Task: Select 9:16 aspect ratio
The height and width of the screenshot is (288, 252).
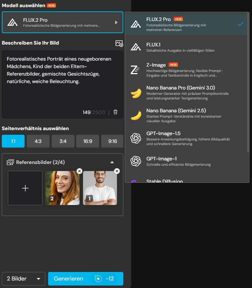Action: point(112,141)
